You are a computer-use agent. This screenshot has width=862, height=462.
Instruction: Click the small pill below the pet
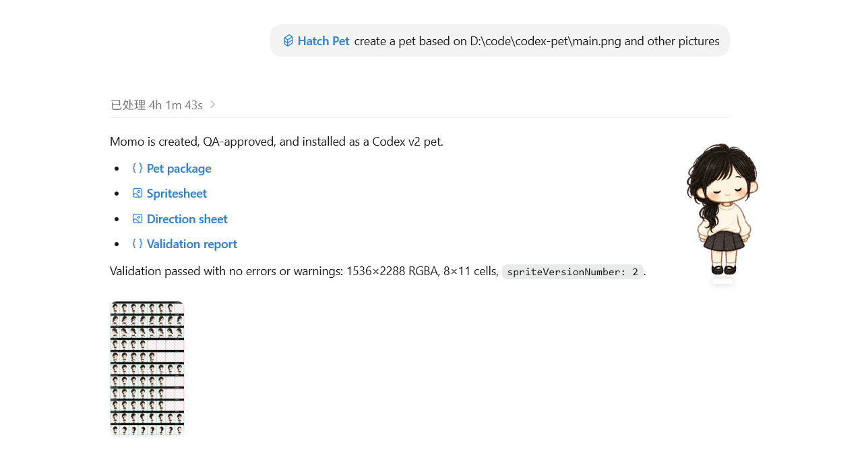(722, 281)
